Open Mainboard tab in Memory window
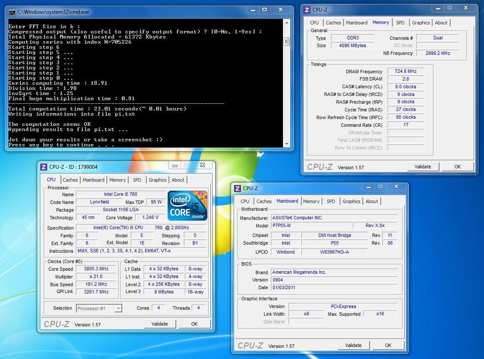This screenshot has height=359, width=484. 357,23
